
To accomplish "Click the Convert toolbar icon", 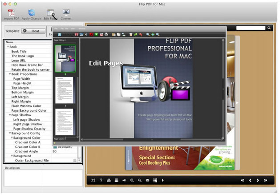I will 66,13.
